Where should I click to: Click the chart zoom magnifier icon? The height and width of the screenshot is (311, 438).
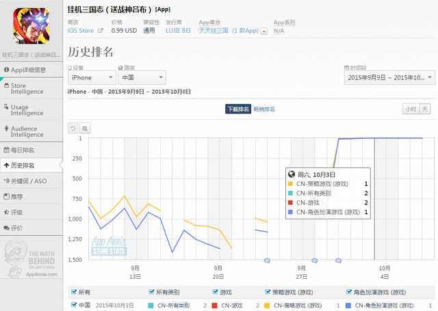coord(85,128)
